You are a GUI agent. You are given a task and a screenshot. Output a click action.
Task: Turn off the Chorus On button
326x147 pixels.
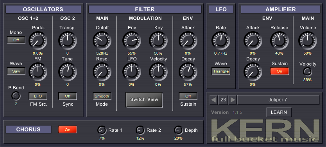click(x=68, y=129)
